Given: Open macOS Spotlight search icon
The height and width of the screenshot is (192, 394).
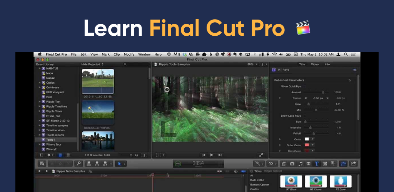Looking at the screenshot, I should pos(346,55).
